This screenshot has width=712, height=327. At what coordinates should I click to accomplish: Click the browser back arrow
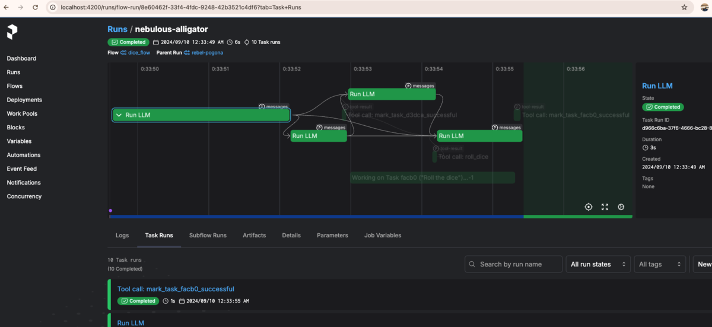point(7,7)
